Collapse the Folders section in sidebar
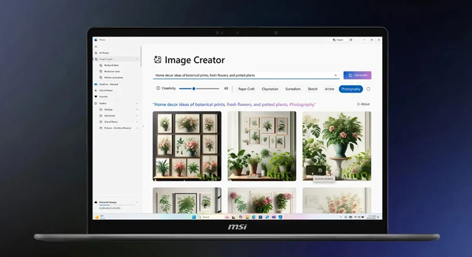472x257 pixels. (x=137, y=103)
